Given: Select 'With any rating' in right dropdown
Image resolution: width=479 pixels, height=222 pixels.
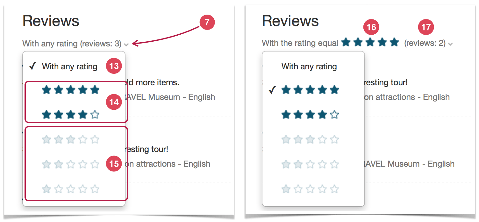Looking at the screenshot, I should pos(309,66).
